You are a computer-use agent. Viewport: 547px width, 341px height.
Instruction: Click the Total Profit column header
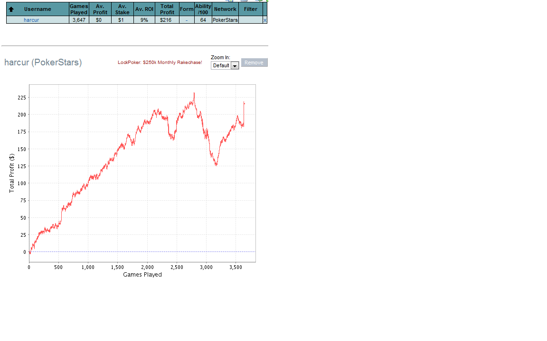tap(167, 9)
